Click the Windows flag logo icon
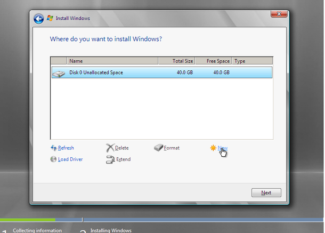The width and height of the screenshot is (325, 233). point(50,18)
